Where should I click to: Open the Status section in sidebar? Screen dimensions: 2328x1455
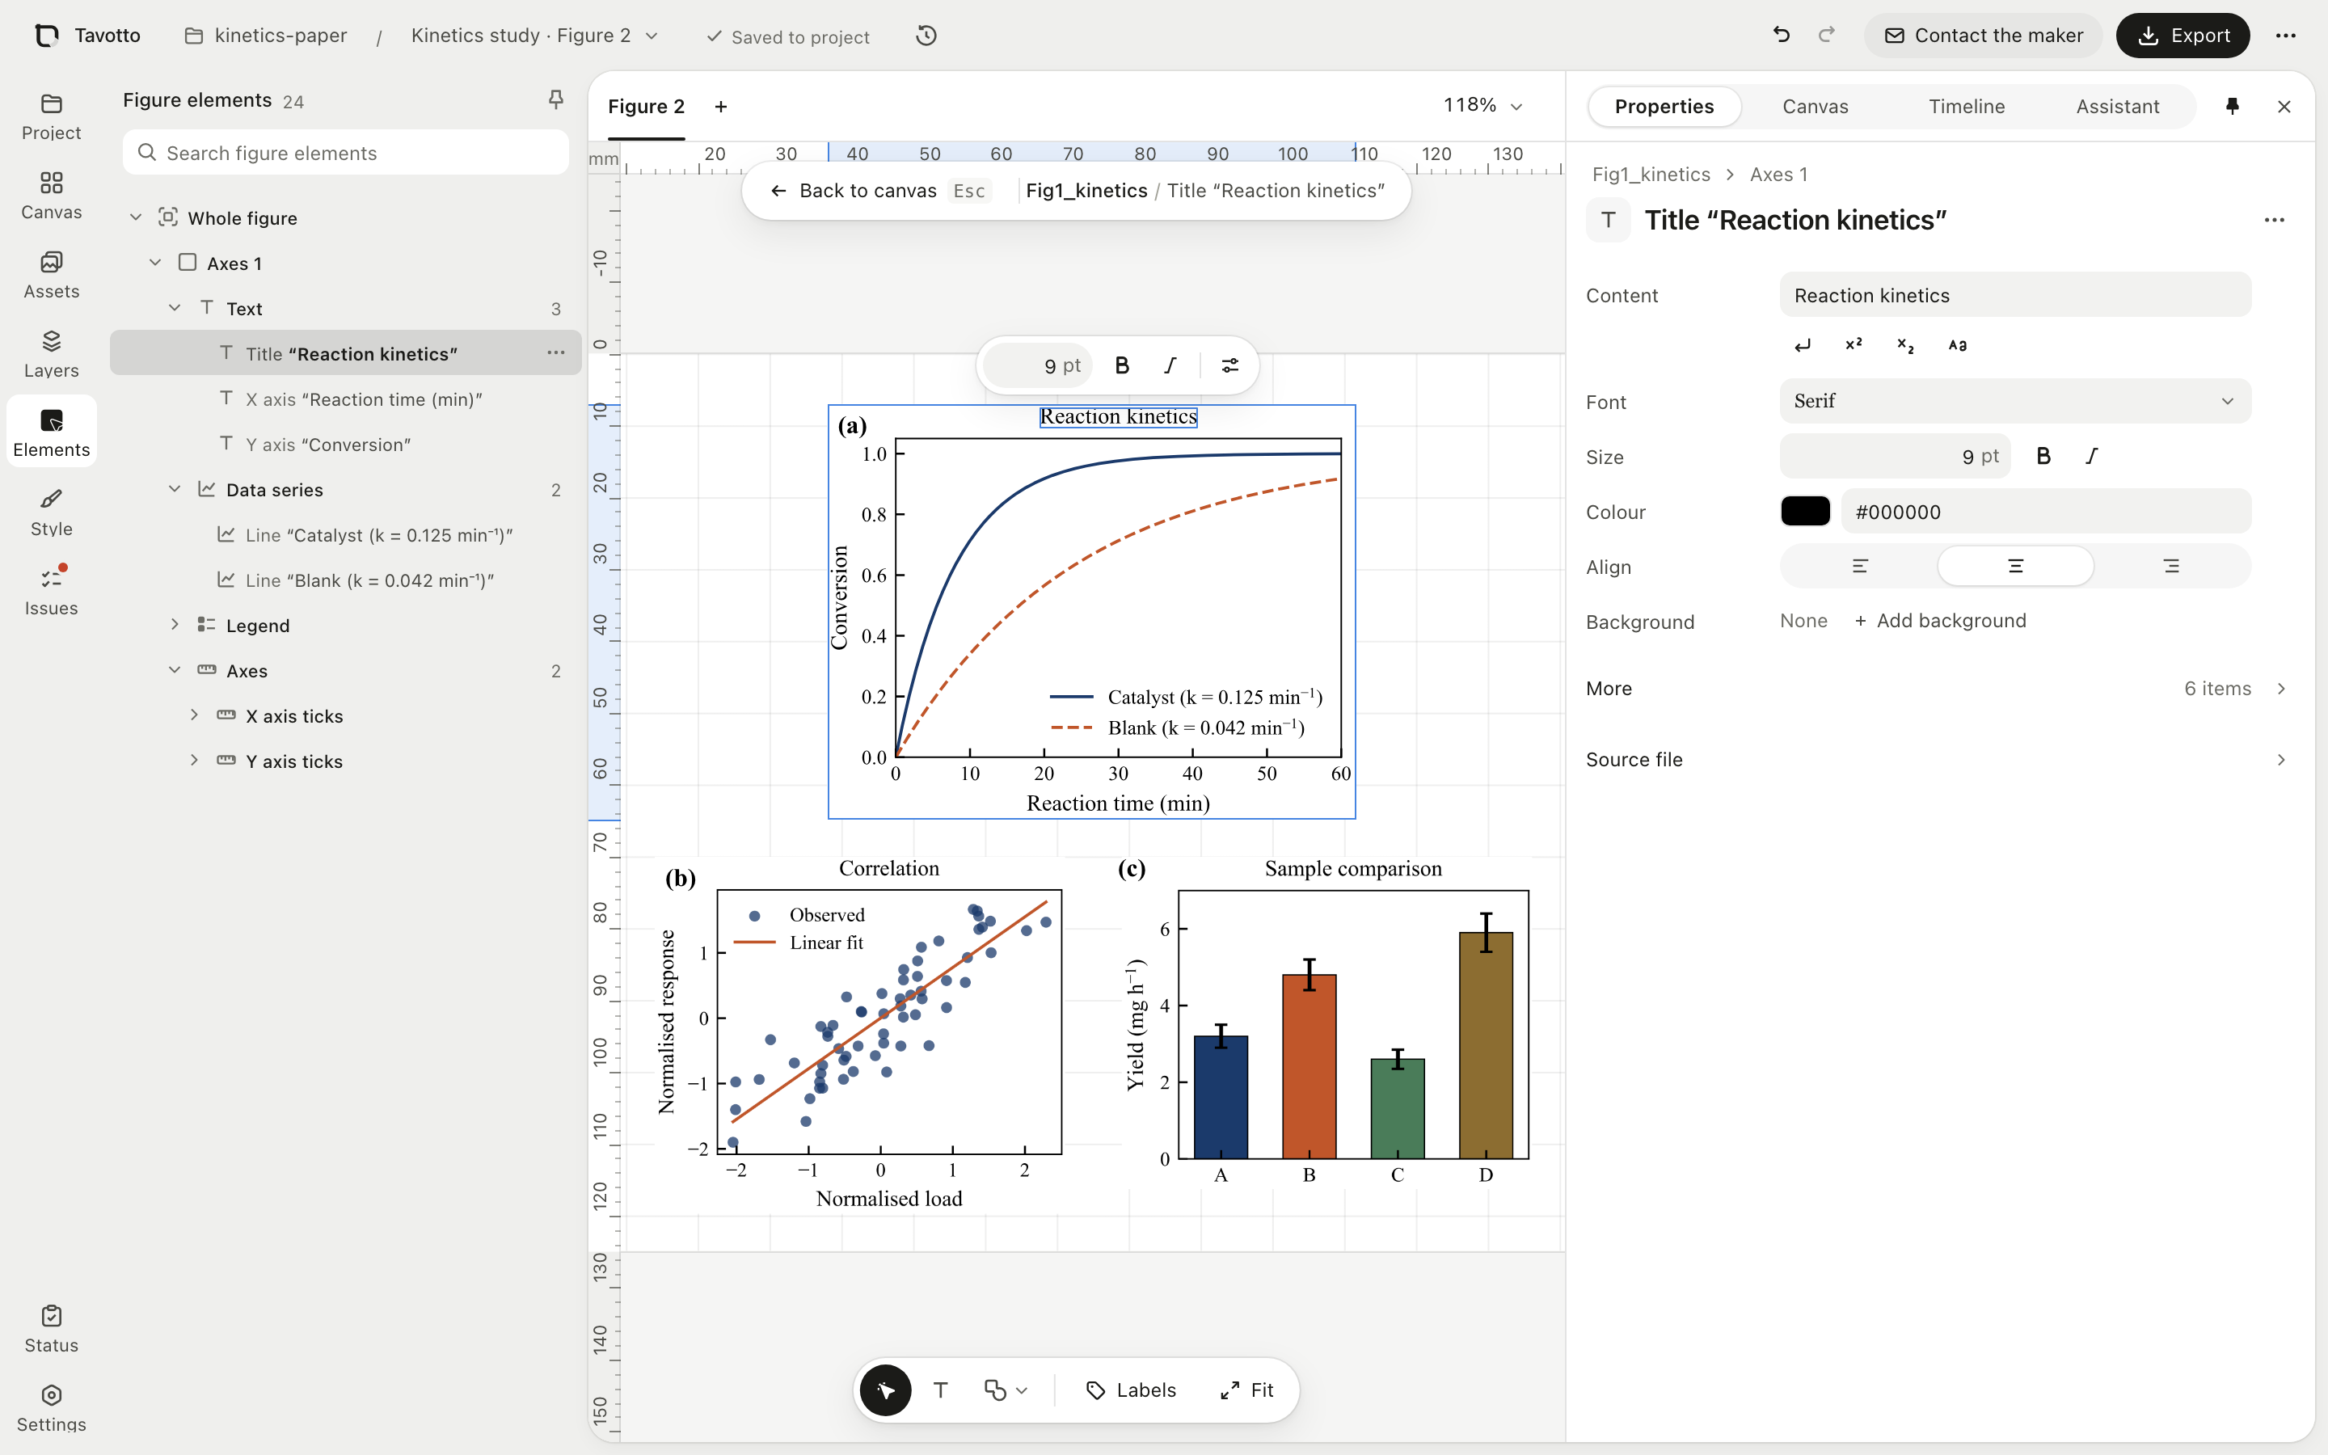[x=51, y=1329]
